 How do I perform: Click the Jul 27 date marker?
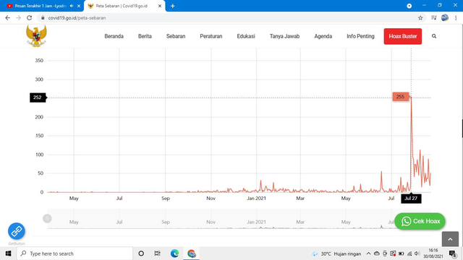[411, 199]
